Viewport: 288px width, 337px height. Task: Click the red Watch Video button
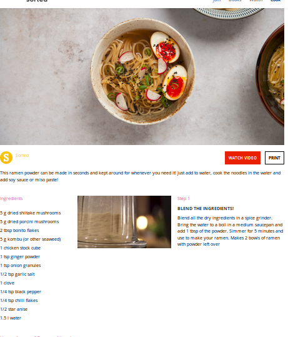pyautogui.click(x=242, y=158)
